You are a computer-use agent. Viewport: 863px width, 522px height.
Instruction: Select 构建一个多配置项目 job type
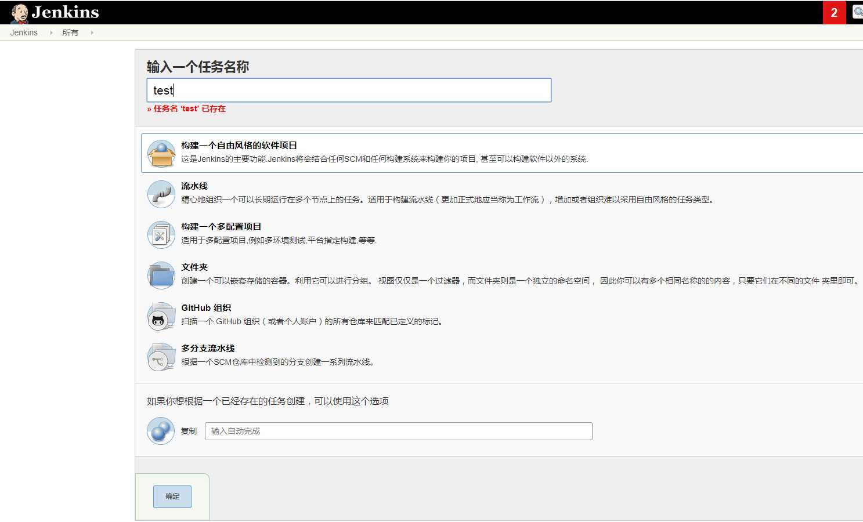221,227
